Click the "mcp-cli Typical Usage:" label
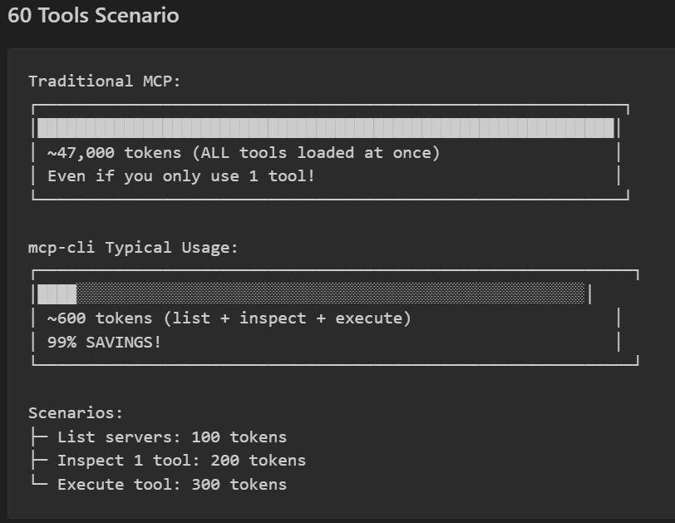675x523 pixels. coord(133,248)
